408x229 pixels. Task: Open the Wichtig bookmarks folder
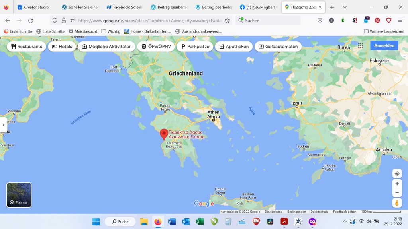coord(111,31)
